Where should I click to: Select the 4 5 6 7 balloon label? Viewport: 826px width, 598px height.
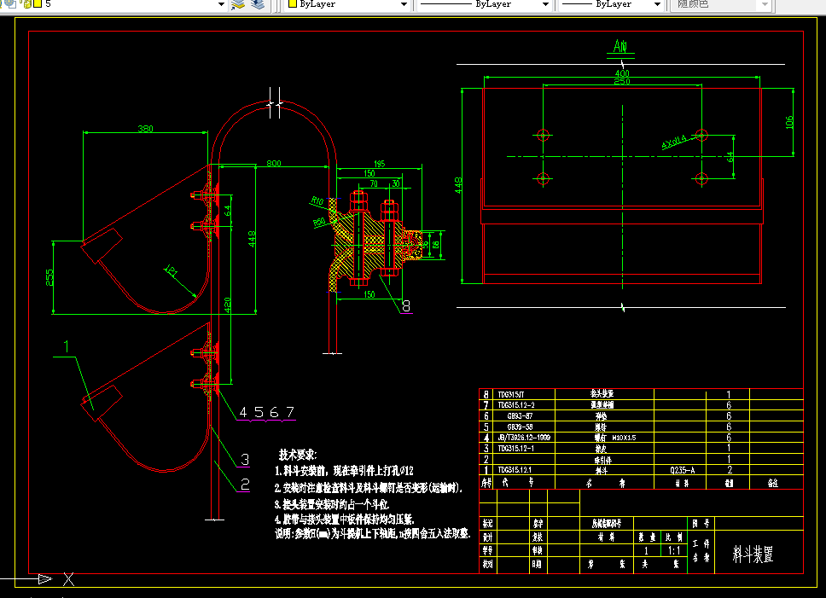pos(266,412)
